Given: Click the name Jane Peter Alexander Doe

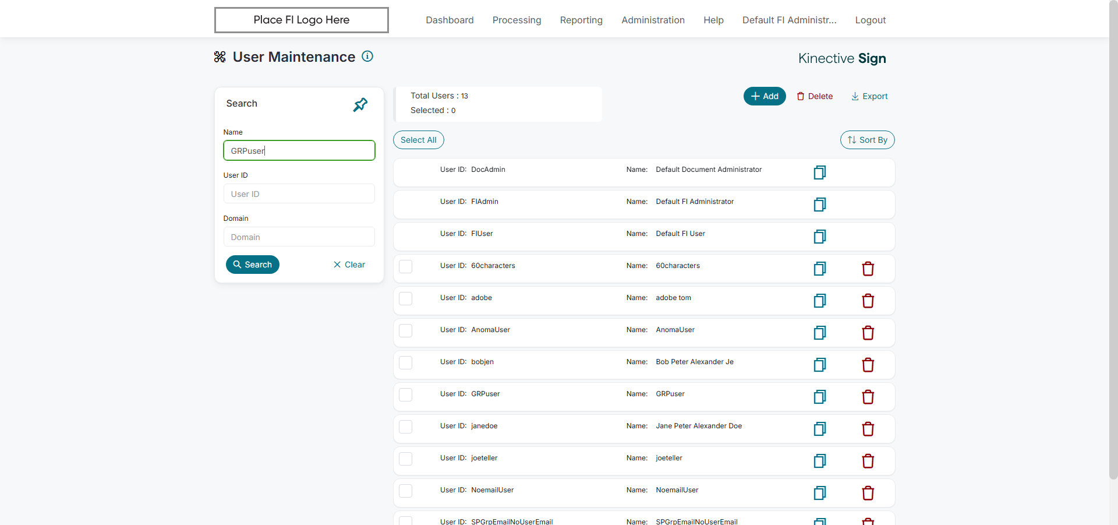Looking at the screenshot, I should [699, 426].
